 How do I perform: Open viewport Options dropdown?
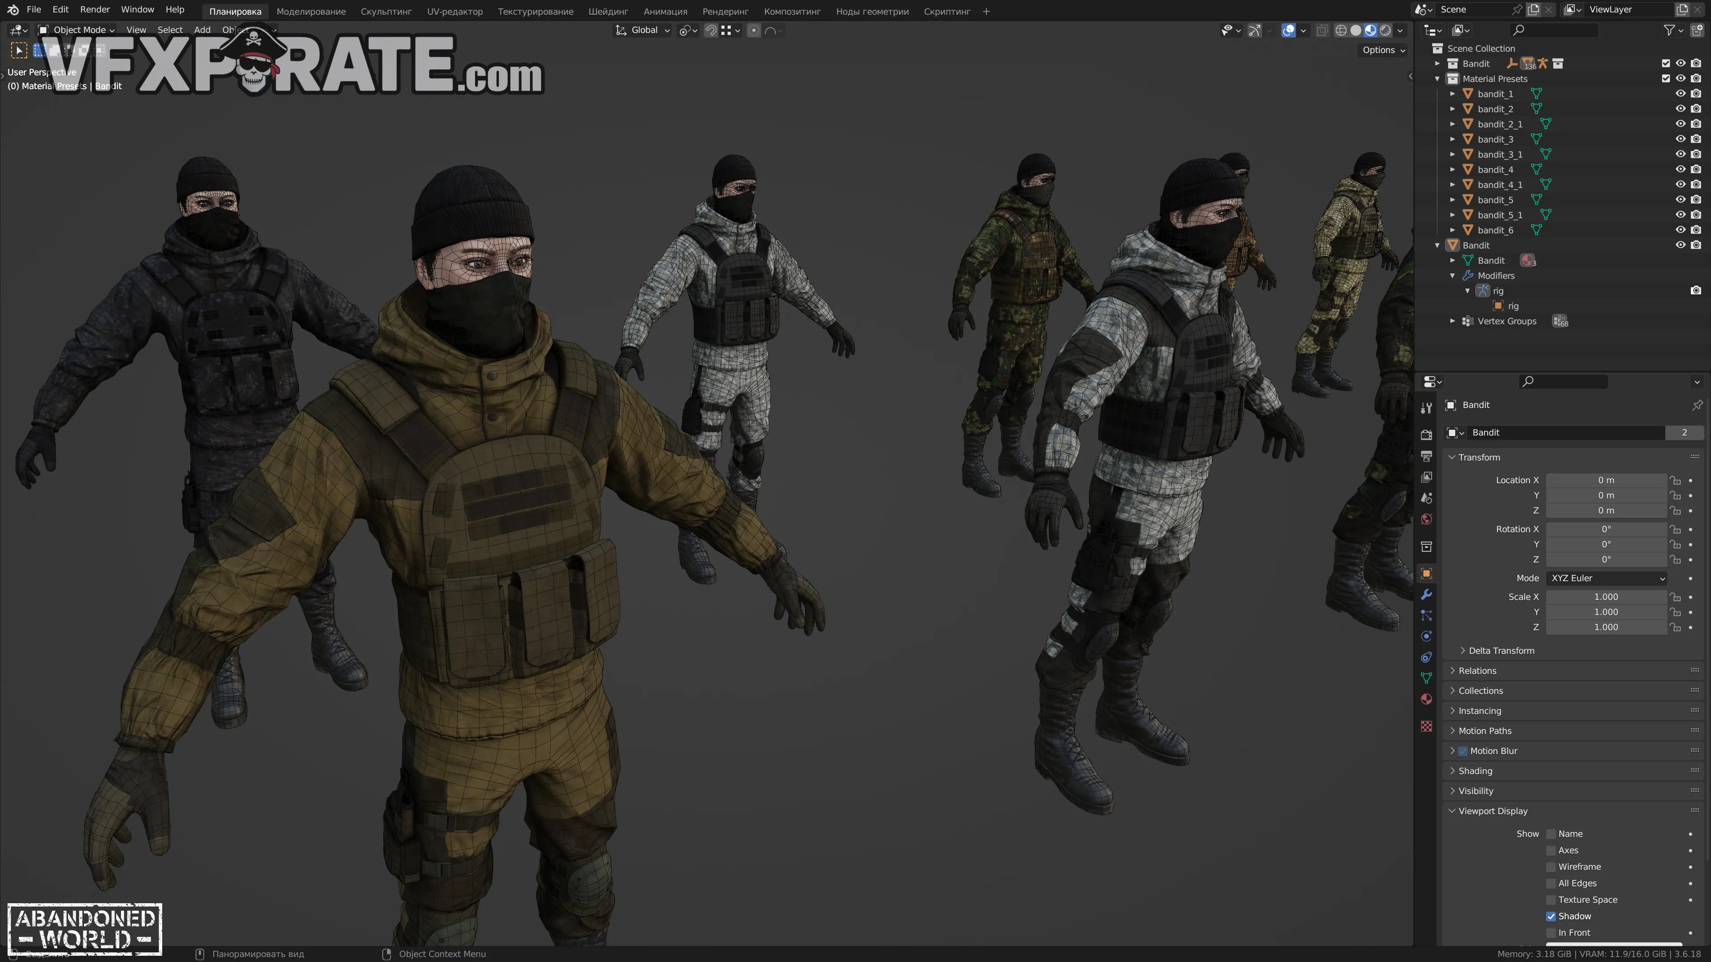tap(1383, 50)
